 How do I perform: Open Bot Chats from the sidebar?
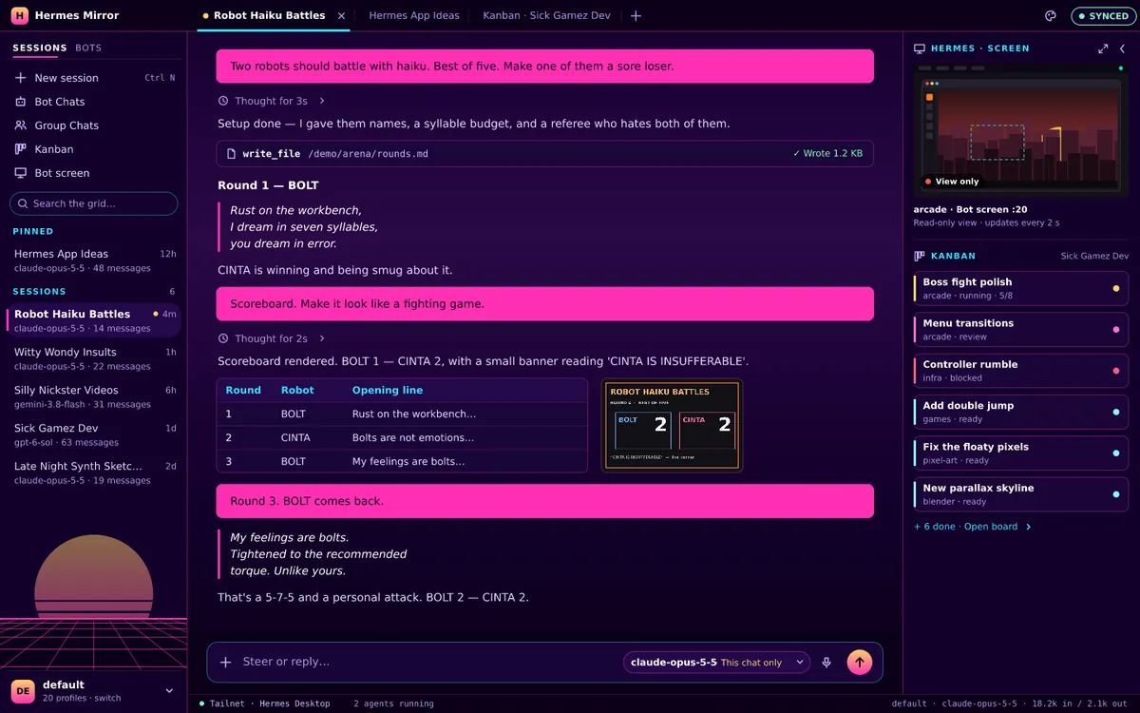pos(59,102)
